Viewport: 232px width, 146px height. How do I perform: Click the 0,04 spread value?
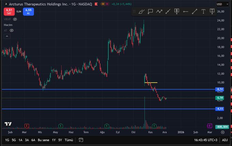click(19, 12)
